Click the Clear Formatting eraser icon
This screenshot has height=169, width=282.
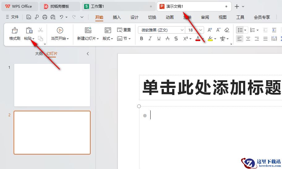[227, 30]
